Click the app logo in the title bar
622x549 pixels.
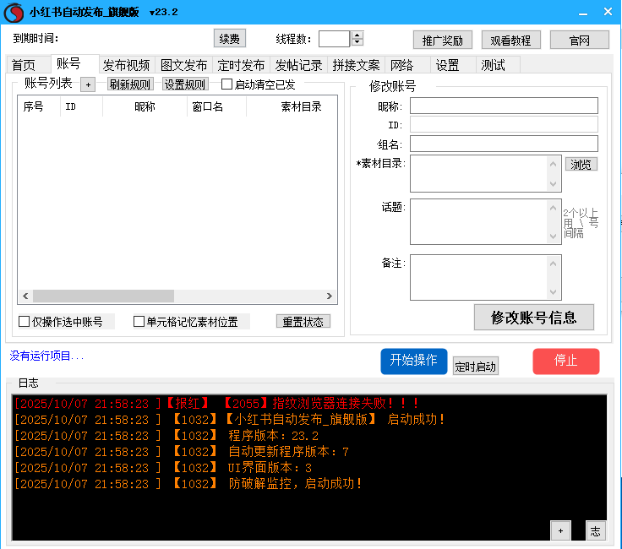coord(13,12)
